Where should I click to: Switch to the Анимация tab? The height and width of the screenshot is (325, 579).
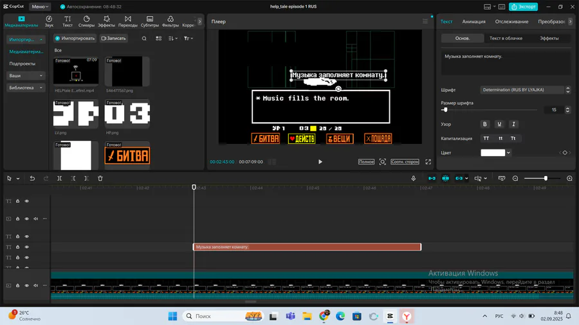tap(473, 21)
